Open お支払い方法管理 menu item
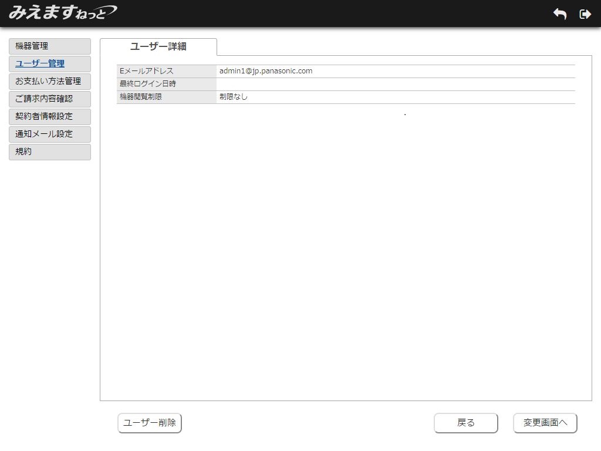601x451 pixels. point(50,82)
